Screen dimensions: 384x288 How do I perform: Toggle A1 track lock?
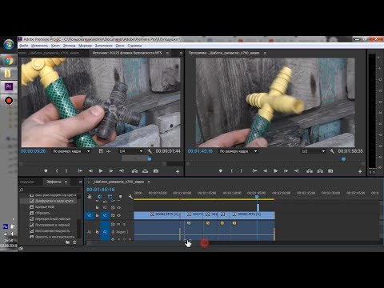click(97, 232)
